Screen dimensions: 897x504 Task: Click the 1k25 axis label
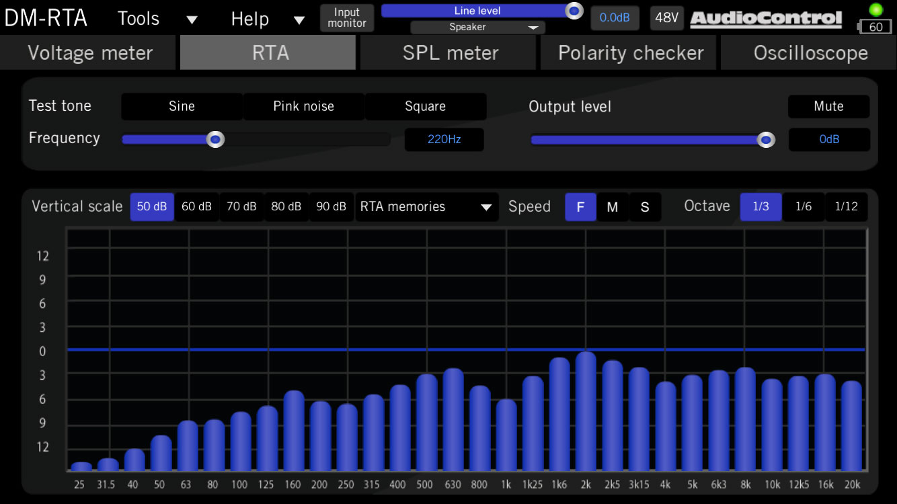click(533, 485)
